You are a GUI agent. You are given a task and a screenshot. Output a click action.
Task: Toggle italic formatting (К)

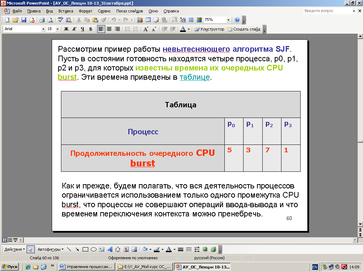coord(74,29)
